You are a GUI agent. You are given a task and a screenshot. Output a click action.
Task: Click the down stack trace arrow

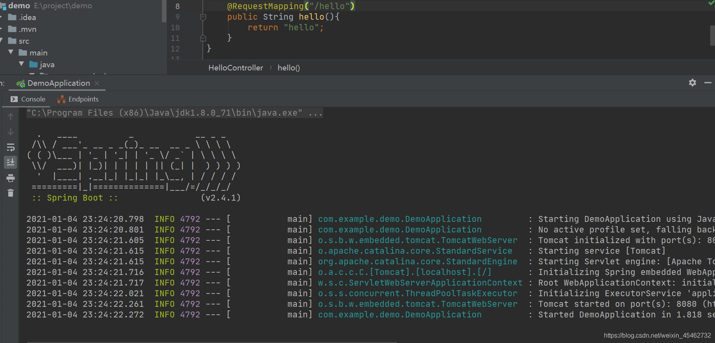(11, 132)
